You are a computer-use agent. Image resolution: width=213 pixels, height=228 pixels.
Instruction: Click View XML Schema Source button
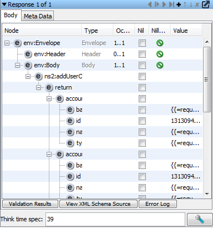tap(98, 204)
